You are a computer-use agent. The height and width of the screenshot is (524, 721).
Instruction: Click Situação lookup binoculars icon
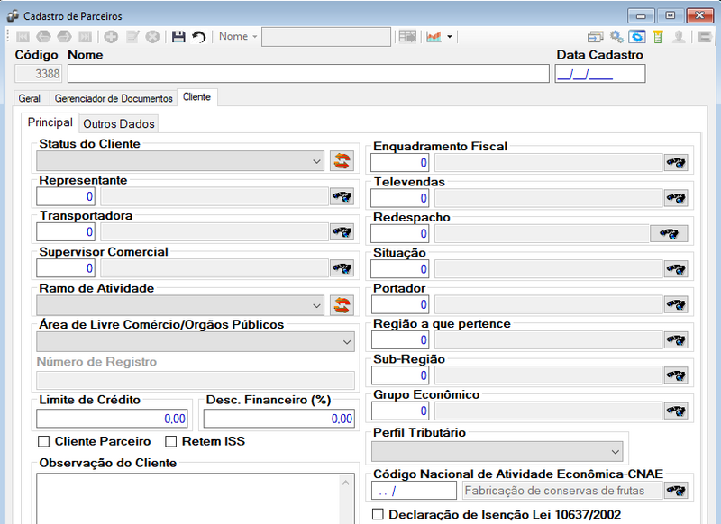[x=676, y=269]
